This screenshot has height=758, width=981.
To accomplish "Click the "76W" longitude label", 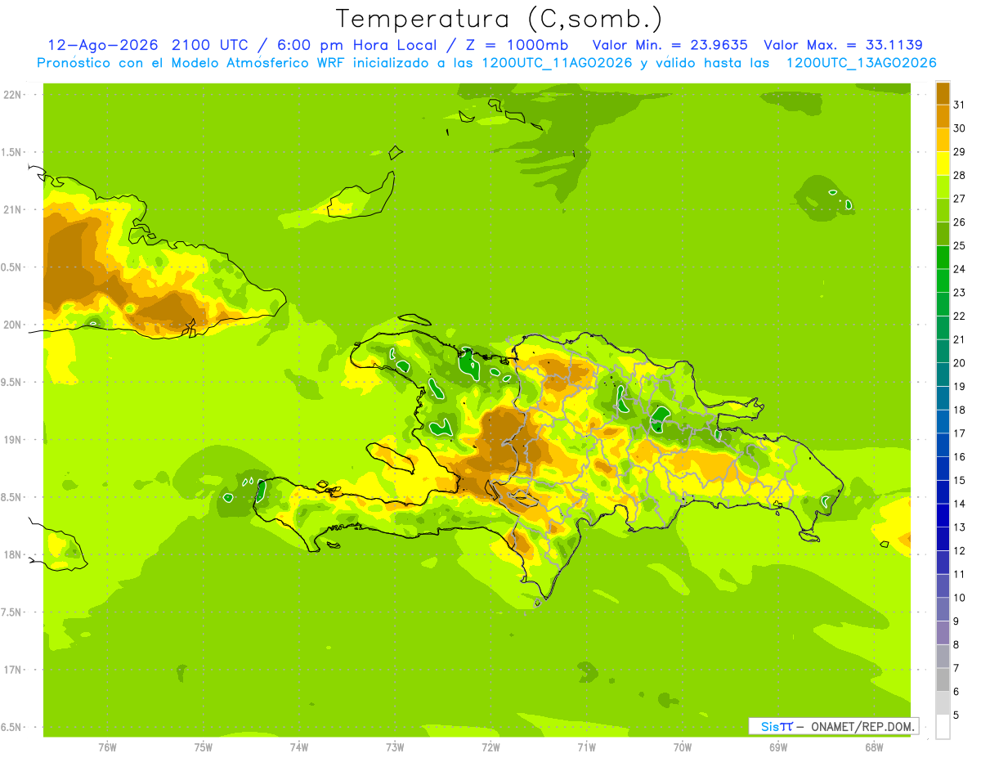I will click(x=107, y=747).
